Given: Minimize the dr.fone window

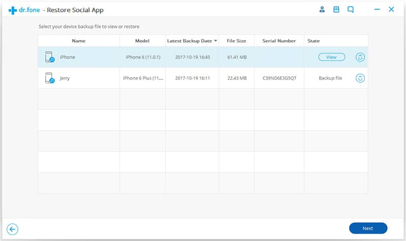Looking at the screenshot, I should click(x=377, y=10).
